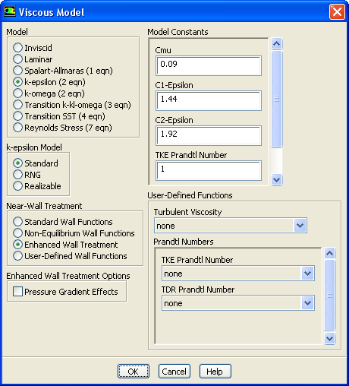Click the Fluent app icon in title bar
Image resolution: width=349 pixels, height=386 pixels.
(10, 11)
